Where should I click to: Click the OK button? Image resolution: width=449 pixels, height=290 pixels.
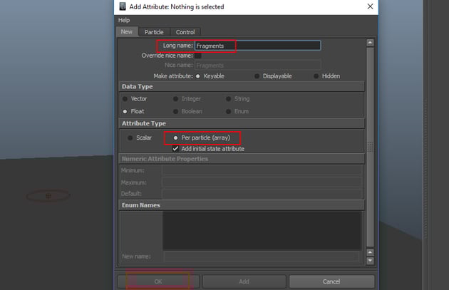158,281
